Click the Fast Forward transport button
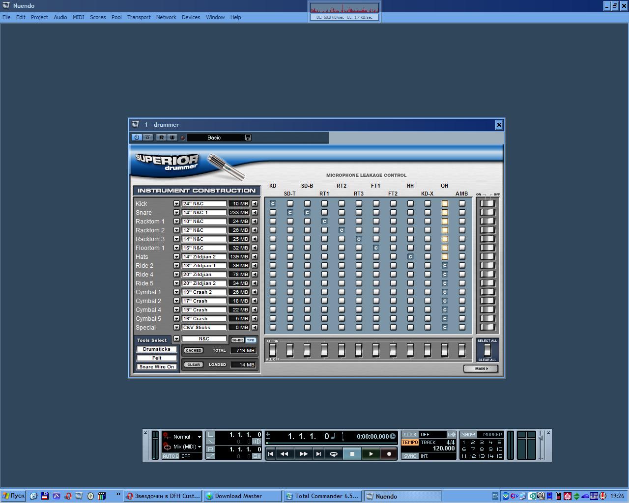 pos(303,454)
